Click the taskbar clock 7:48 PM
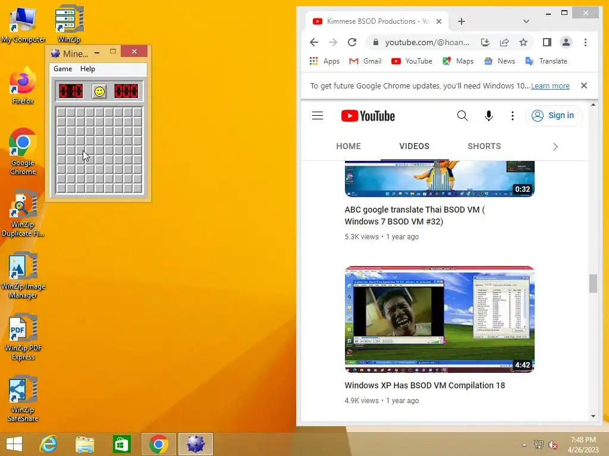This screenshot has height=456, width=609. (x=583, y=440)
